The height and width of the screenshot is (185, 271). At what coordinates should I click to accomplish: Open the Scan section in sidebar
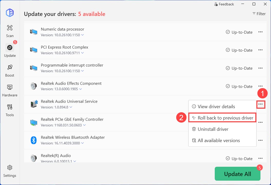pyautogui.click(x=10, y=31)
